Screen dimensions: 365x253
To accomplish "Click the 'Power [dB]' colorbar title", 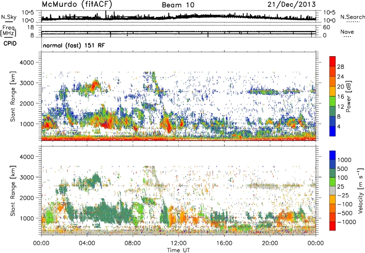I will coord(348,96).
